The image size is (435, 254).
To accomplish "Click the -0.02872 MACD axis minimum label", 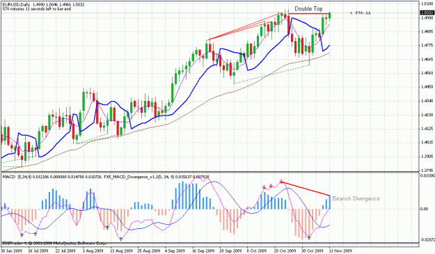I will point(427,239).
